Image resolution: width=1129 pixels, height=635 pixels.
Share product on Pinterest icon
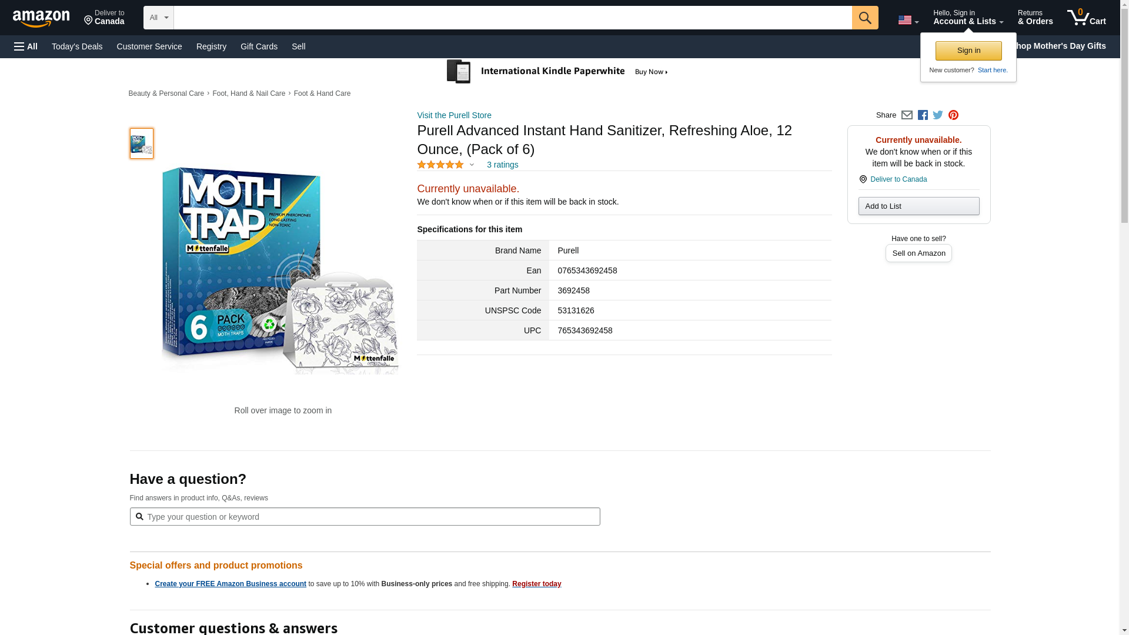coord(953,115)
